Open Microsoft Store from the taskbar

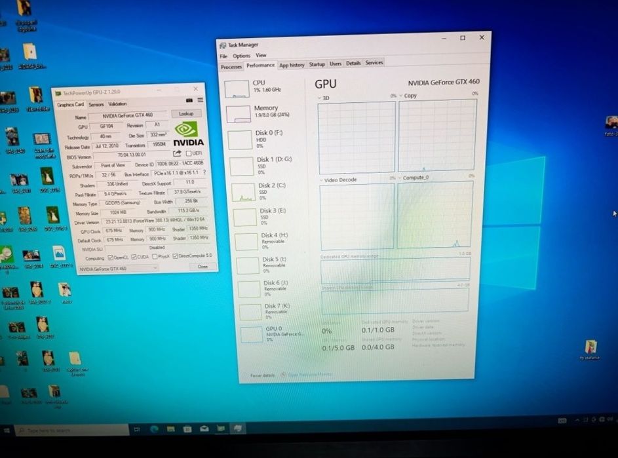[x=187, y=429]
